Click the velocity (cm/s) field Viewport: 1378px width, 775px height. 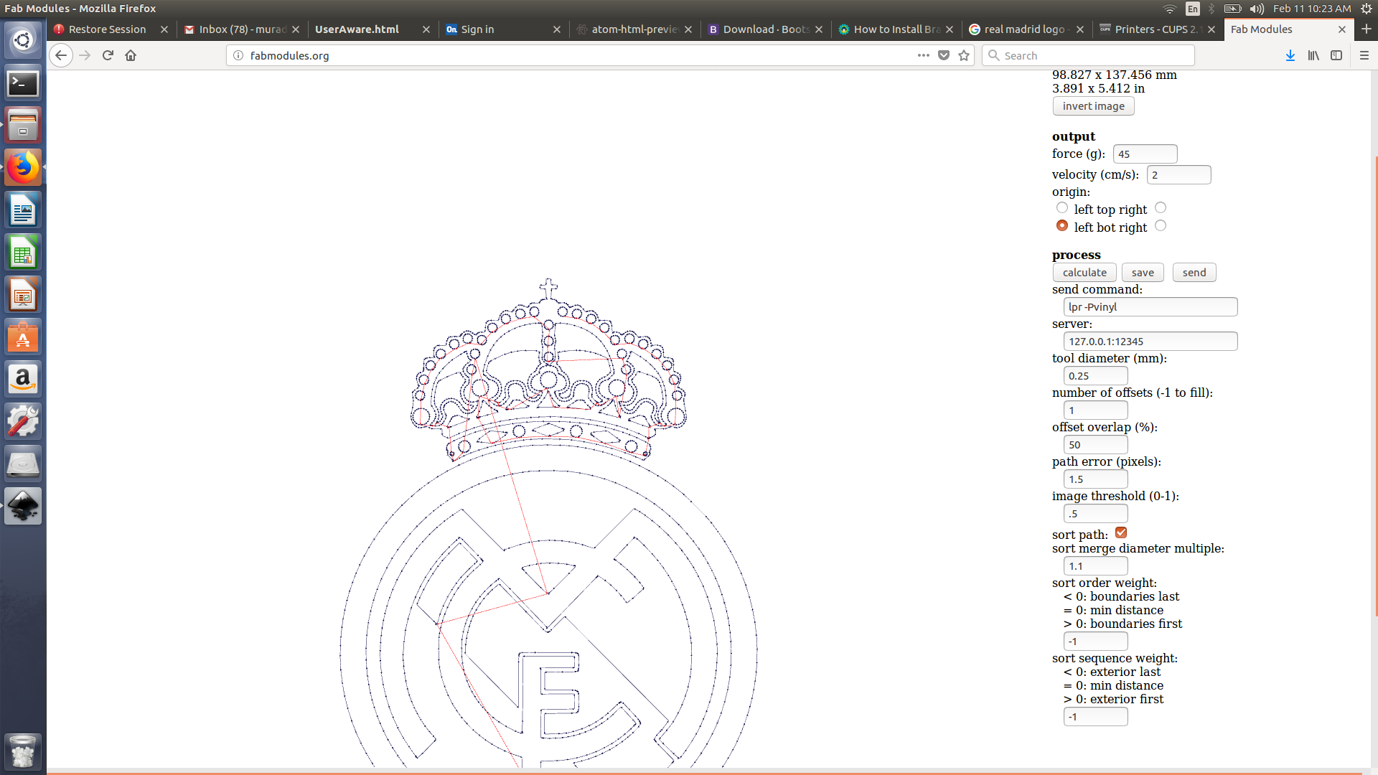tap(1178, 175)
